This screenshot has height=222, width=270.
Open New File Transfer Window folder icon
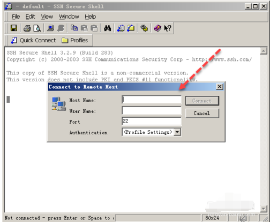(131, 28)
